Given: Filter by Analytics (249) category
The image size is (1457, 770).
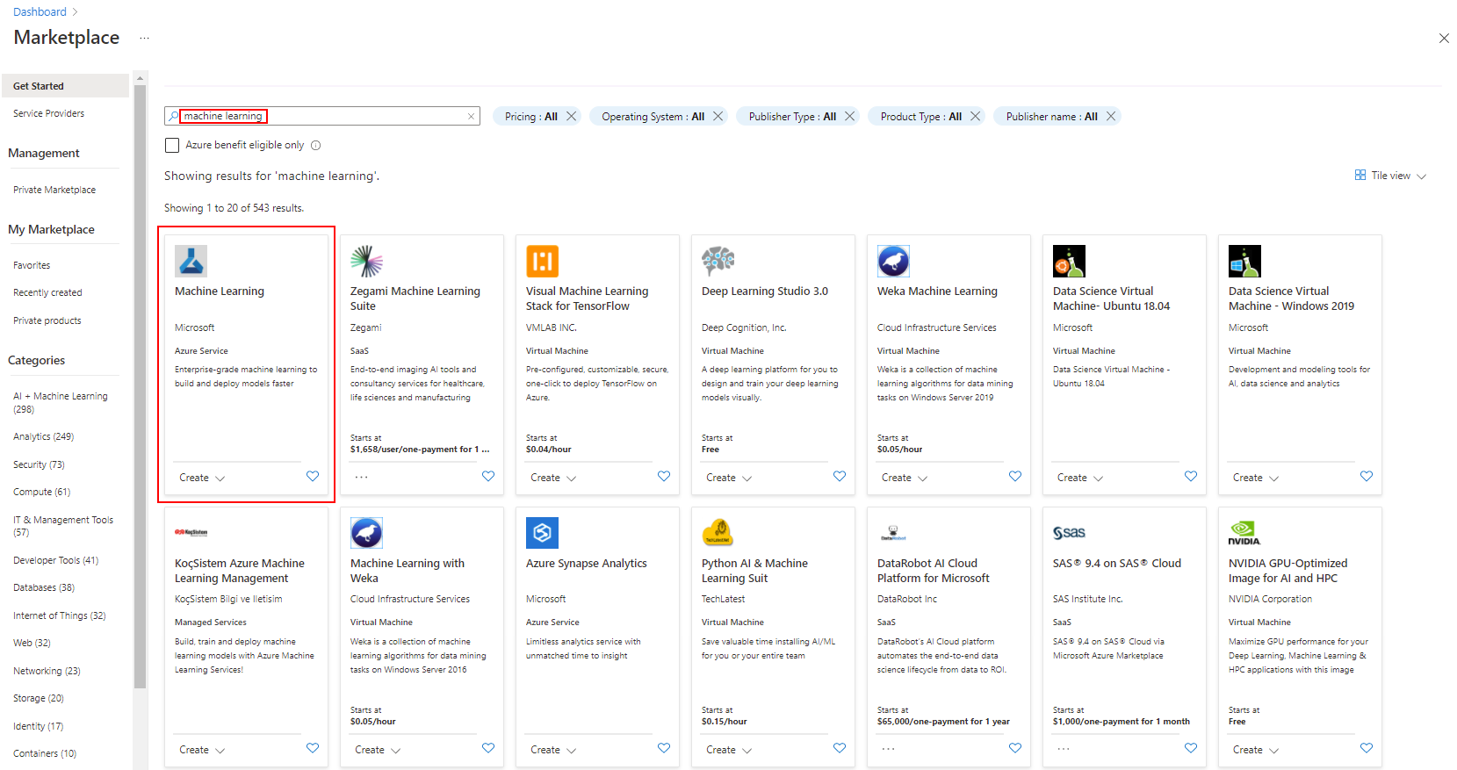Looking at the screenshot, I should [x=44, y=436].
